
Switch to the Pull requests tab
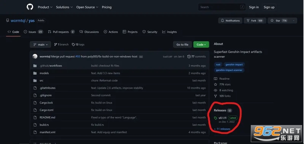coord(61,32)
